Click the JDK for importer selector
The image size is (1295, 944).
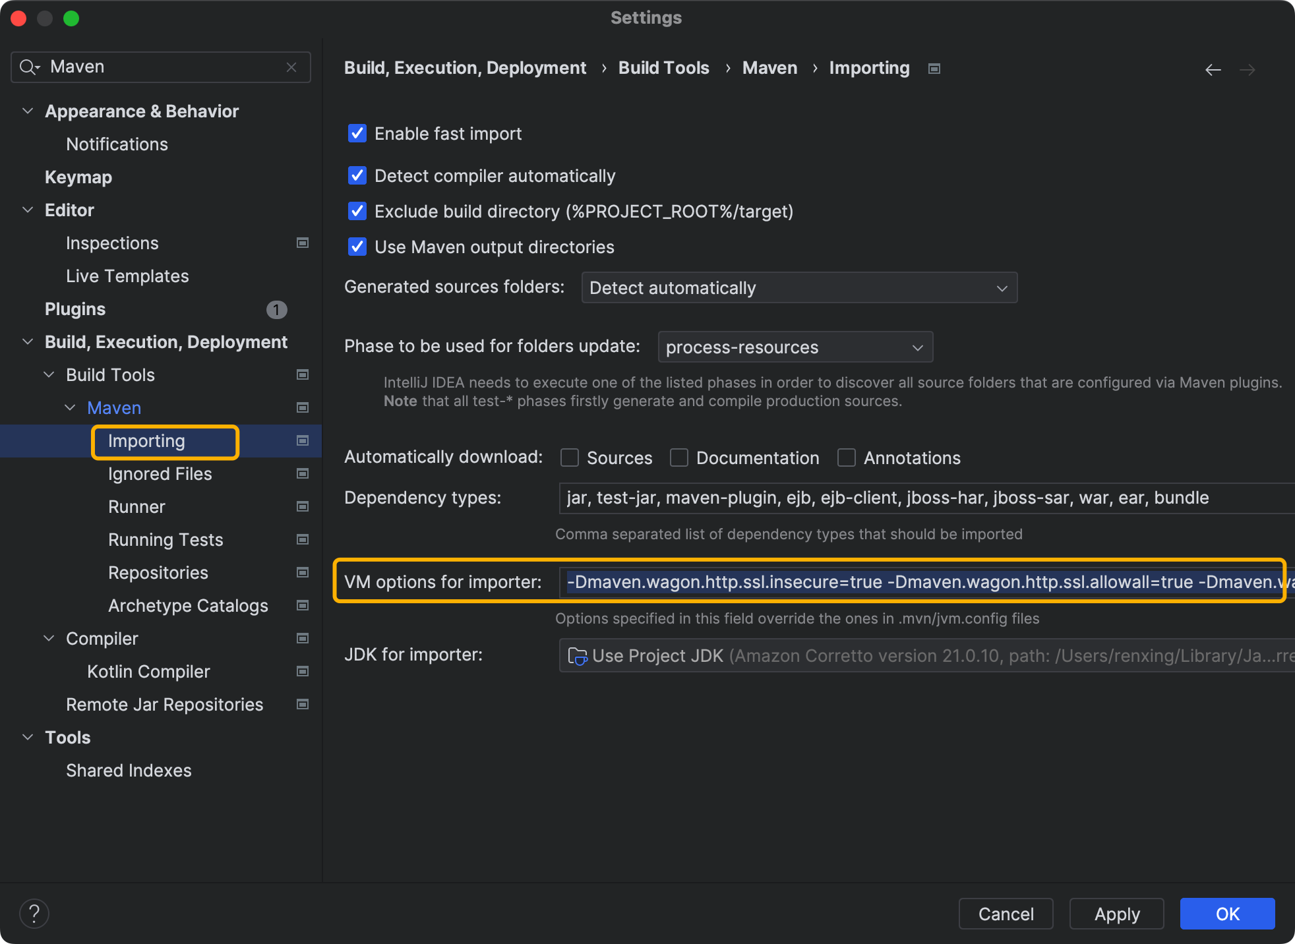click(927, 656)
